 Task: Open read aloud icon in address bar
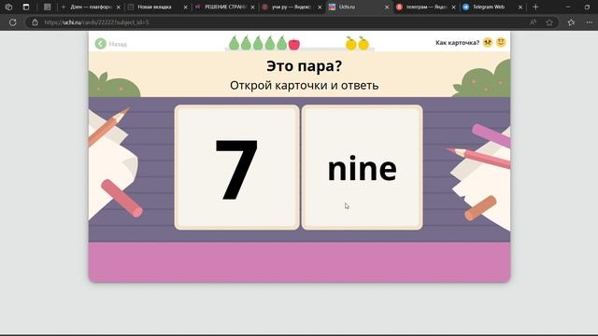[533, 22]
